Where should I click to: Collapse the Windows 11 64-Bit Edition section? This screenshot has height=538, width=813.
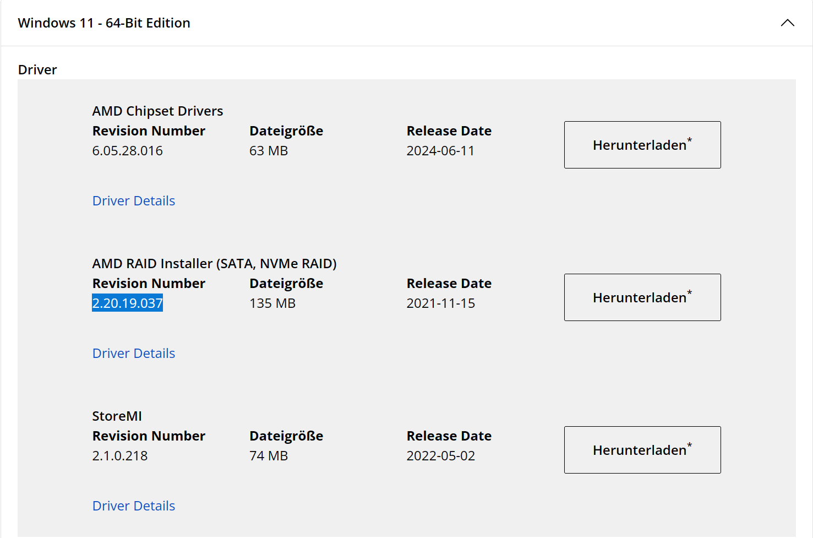(787, 23)
